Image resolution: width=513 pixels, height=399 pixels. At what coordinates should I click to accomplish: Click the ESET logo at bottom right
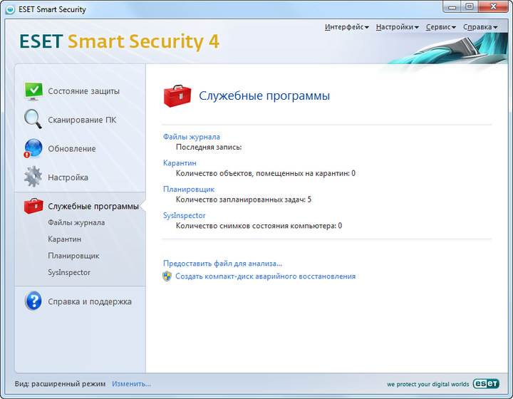pos(486,383)
